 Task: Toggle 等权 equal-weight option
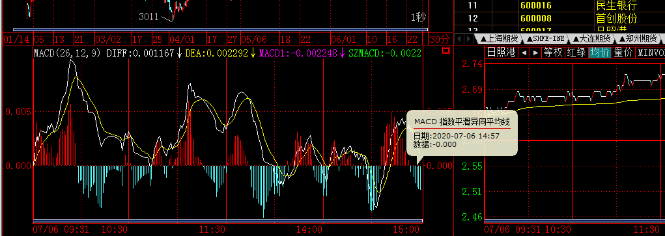point(552,53)
